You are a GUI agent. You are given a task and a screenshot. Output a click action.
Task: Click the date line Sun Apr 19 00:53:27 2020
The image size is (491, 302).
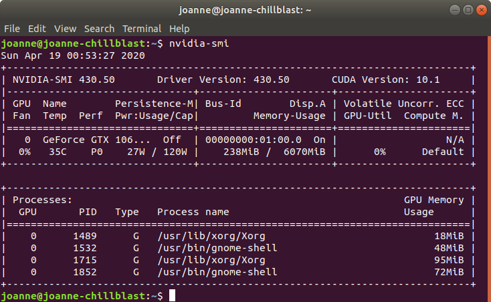[x=73, y=55]
